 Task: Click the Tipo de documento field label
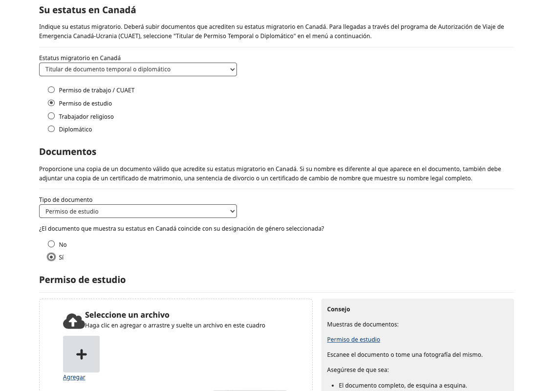(x=65, y=200)
